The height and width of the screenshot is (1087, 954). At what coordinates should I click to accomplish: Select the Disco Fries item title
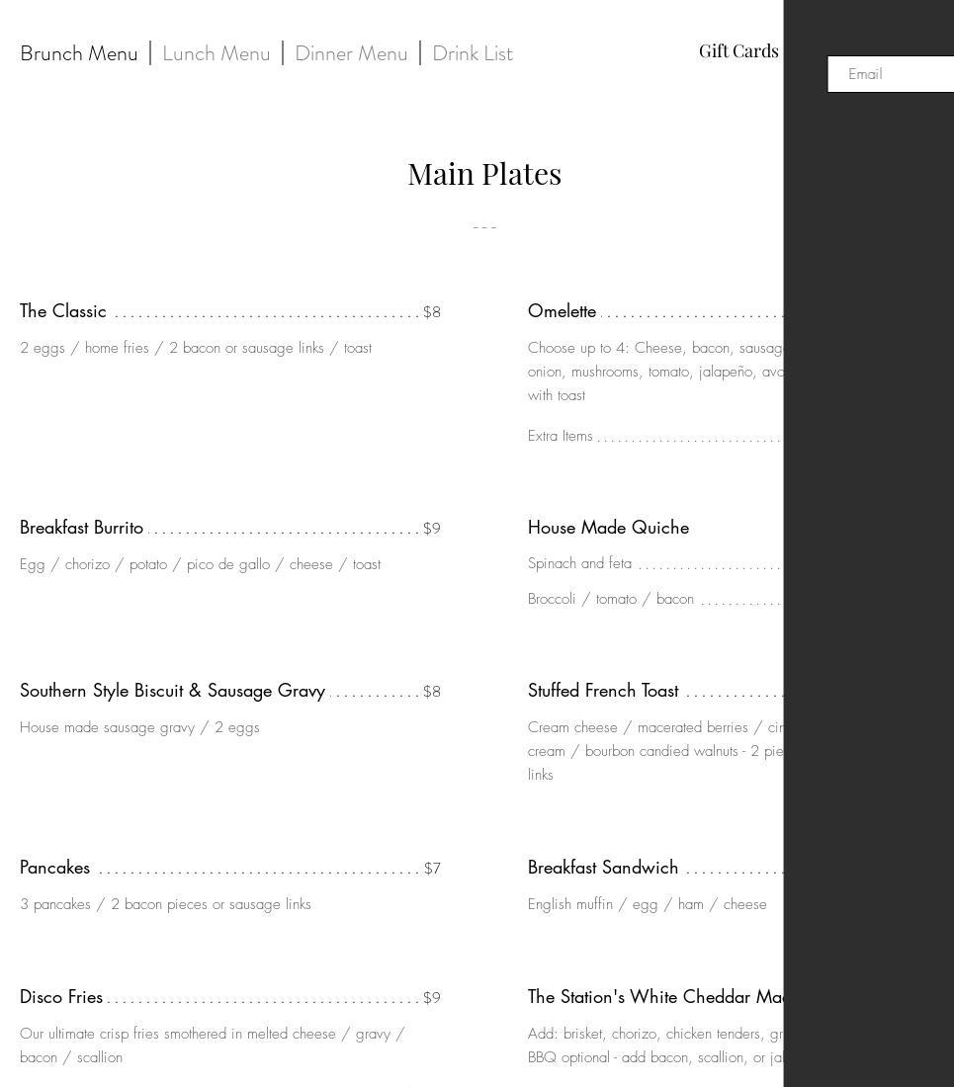click(61, 997)
